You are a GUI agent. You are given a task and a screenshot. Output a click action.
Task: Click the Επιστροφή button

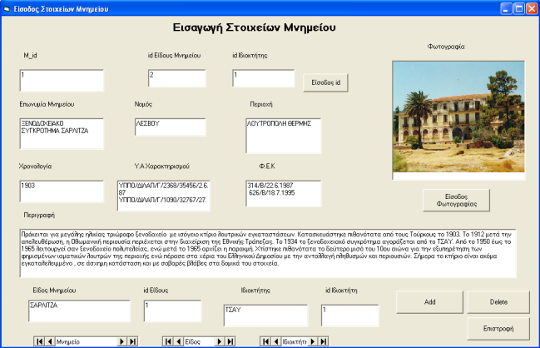498,329
